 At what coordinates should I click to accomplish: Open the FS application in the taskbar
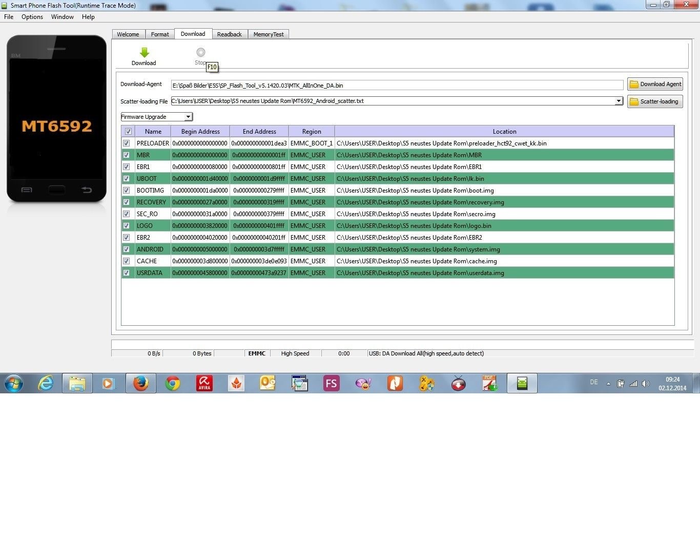pos(332,383)
